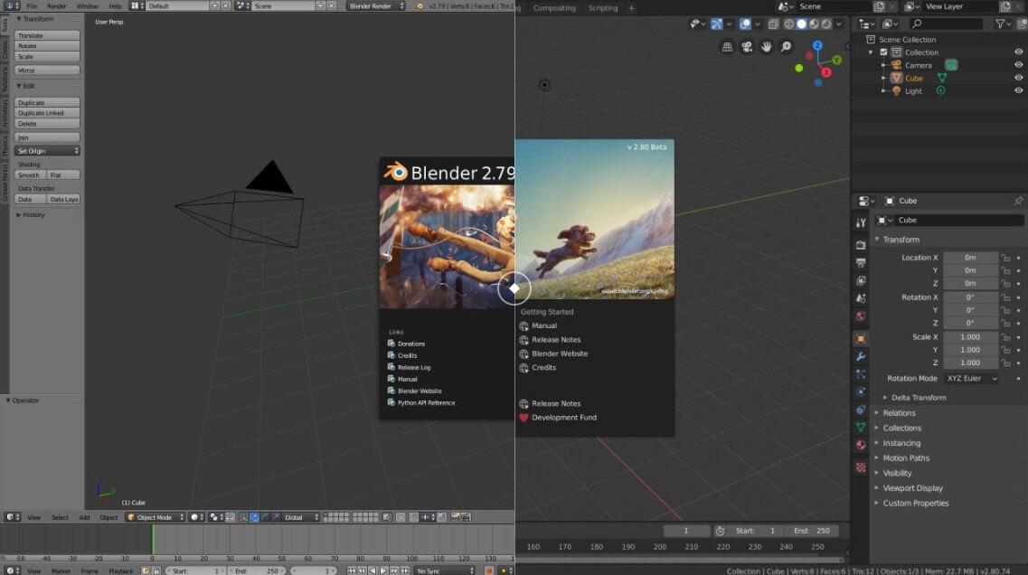Click the hand pan icon in 2.80 viewport
This screenshot has width=1028, height=575.
tap(767, 46)
